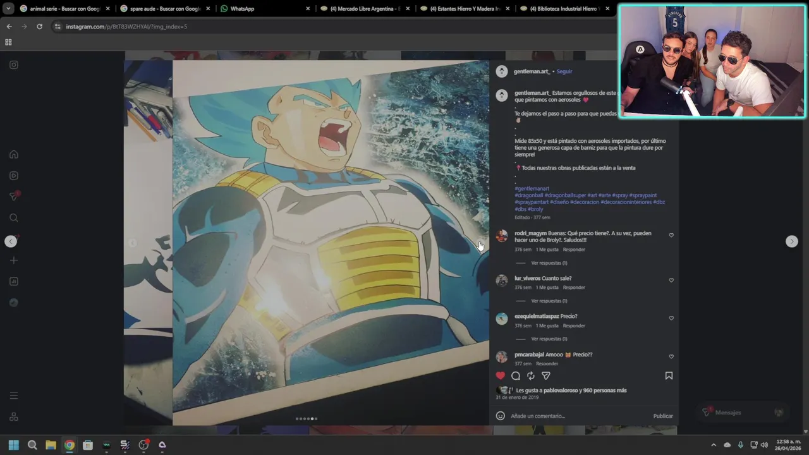Like ezequielmatiaspaz's comment
This screenshot has height=455, width=809.
(x=671, y=318)
